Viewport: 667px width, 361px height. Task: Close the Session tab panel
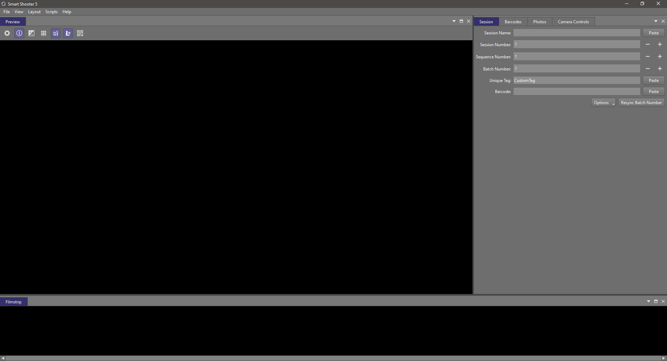click(x=663, y=21)
